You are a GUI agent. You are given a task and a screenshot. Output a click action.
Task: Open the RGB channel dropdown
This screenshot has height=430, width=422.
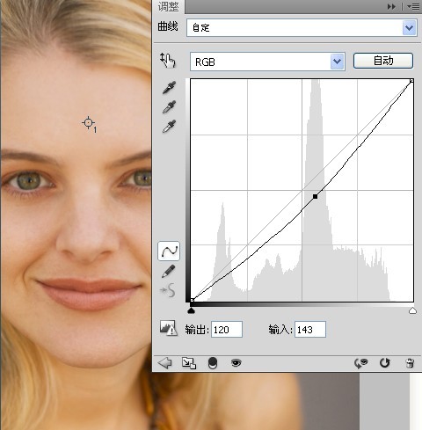point(267,62)
